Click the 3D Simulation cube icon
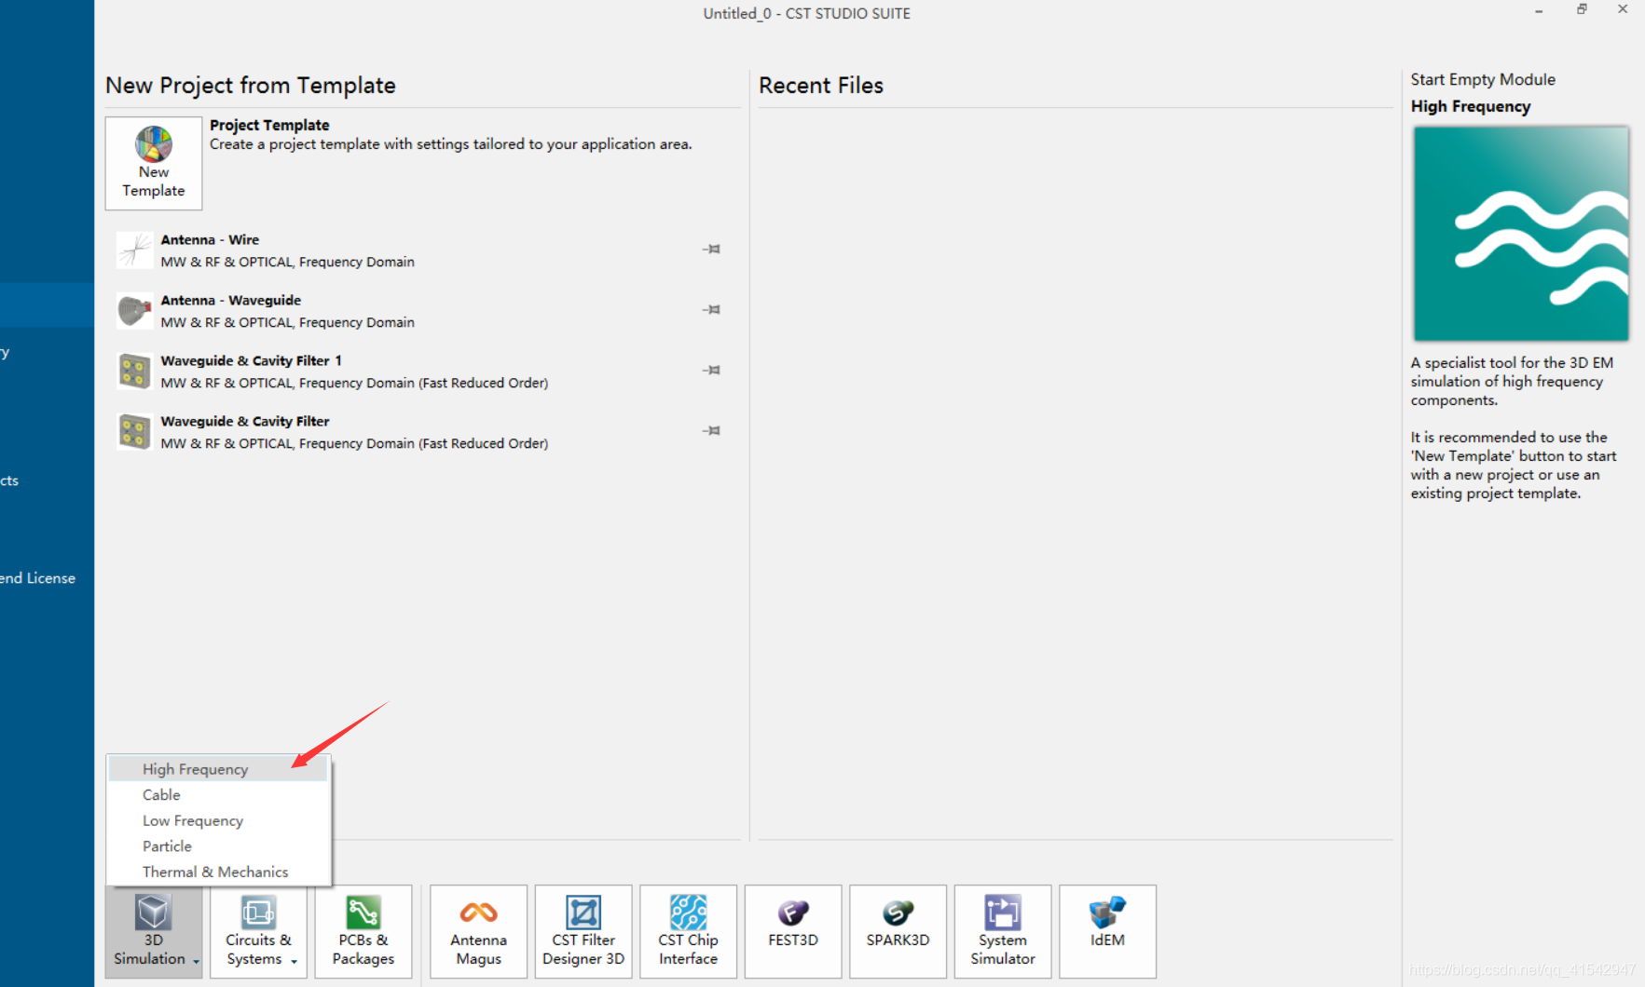The height and width of the screenshot is (987, 1645). click(154, 912)
